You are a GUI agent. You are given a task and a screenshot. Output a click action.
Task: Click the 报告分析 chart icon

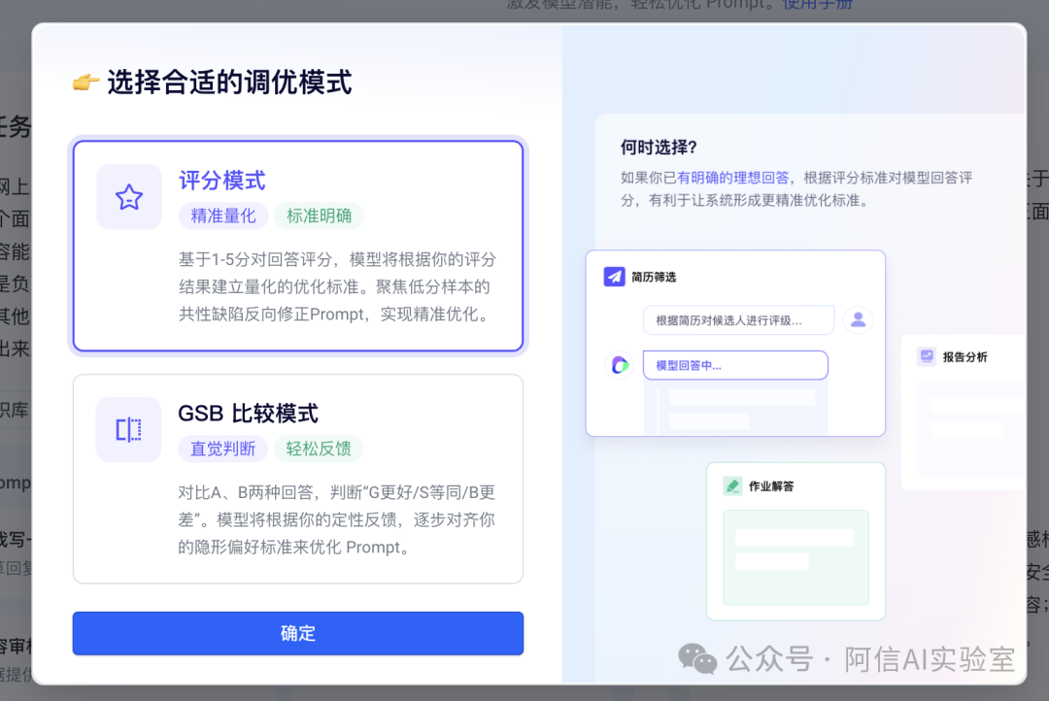click(x=927, y=356)
